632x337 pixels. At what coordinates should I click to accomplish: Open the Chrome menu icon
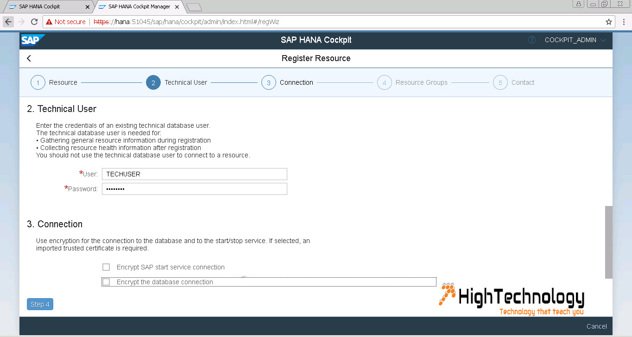coord(623,22)
